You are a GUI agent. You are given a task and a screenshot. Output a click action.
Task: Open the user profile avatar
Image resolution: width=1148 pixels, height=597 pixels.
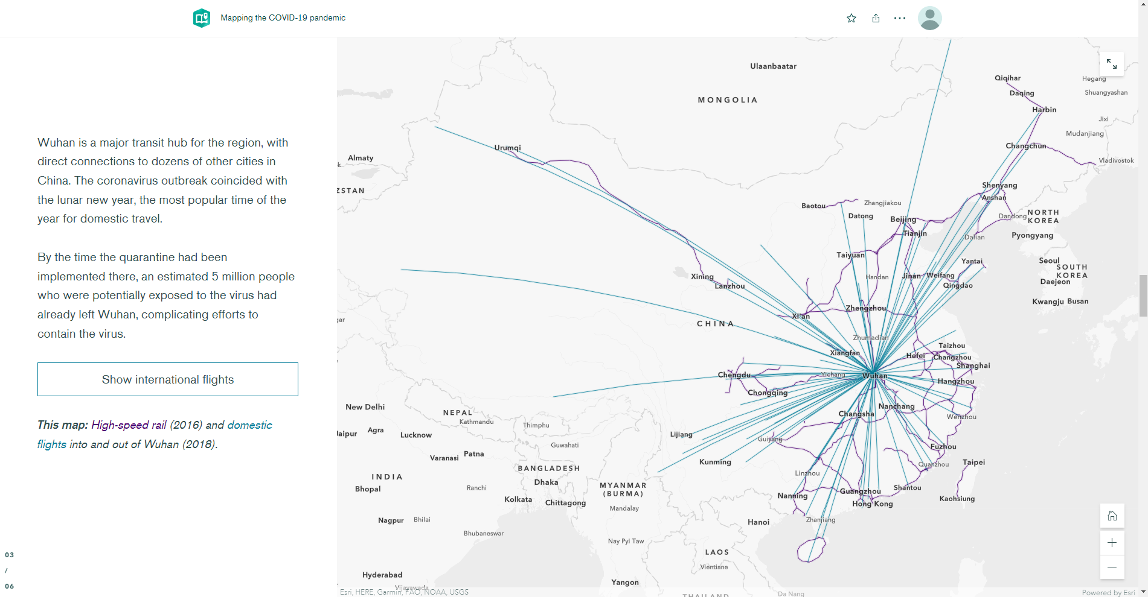[x=930, y=18]
